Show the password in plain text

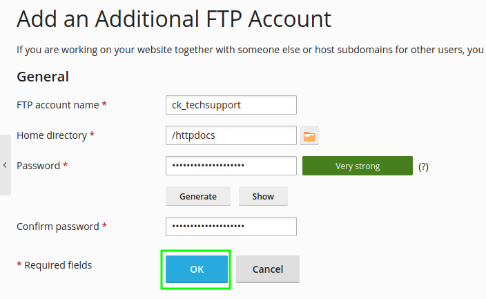click(263, 196)
